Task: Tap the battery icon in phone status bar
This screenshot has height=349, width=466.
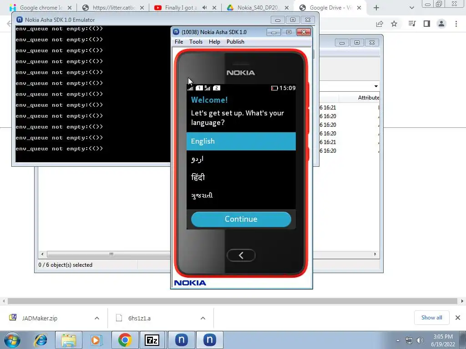Action: tap(274, 88)
